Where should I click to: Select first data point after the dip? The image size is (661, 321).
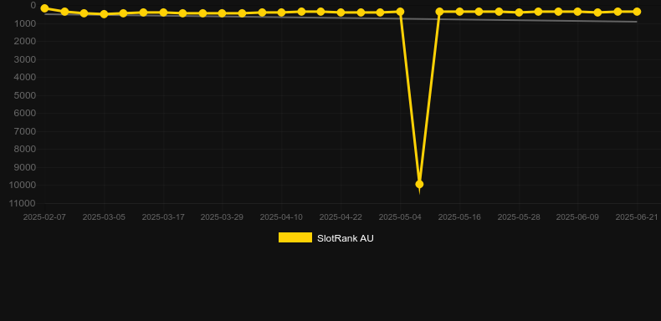439,12
